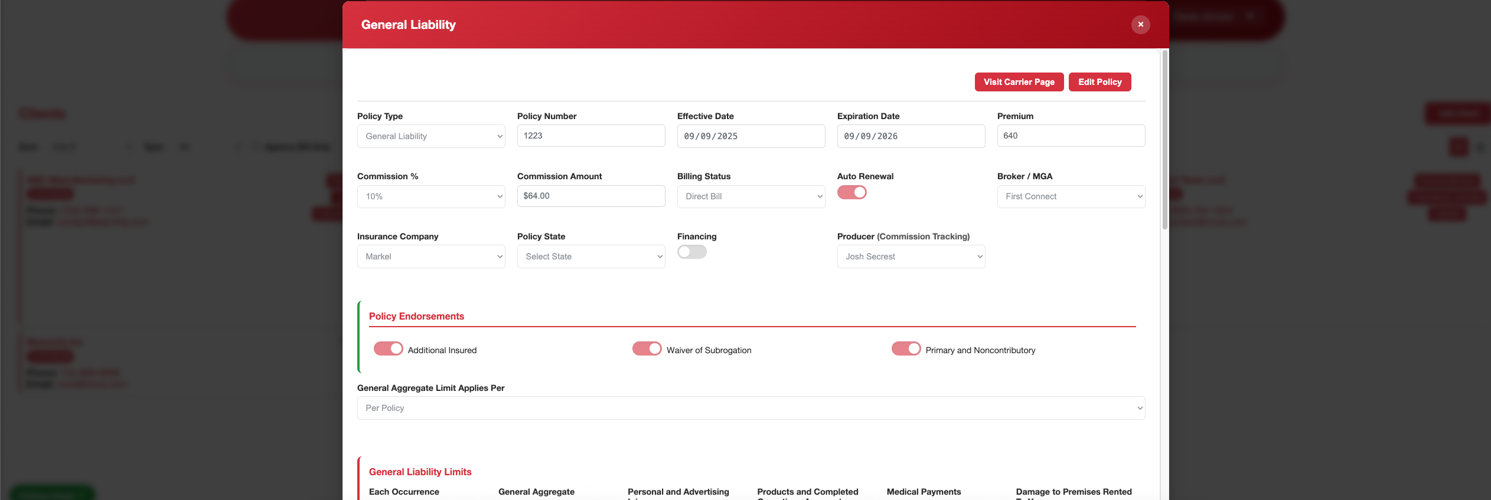Open the Policy Type dropdown

pyautogui.click(x=430, y=136)
